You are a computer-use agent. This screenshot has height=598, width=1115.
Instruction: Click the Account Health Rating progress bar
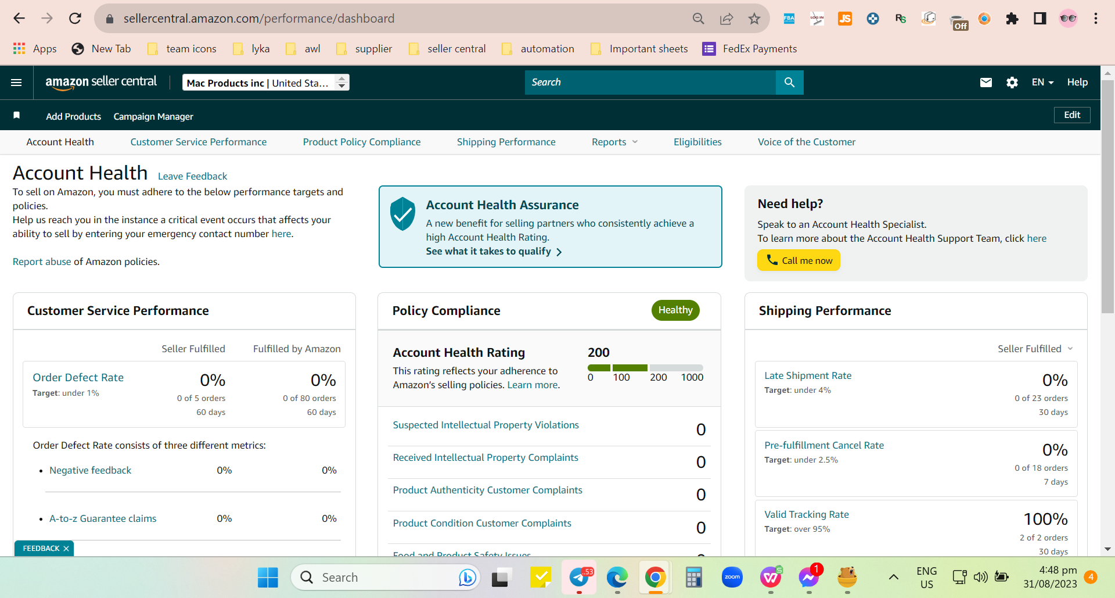[645, 368]
